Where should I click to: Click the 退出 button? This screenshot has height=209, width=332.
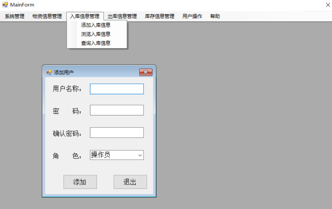point(130,182)
